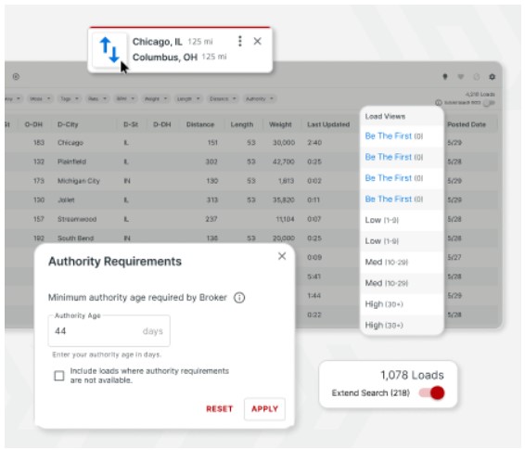The image size is (525, 450).
Task: Open the settings gear icon
Action: (492, 77)
